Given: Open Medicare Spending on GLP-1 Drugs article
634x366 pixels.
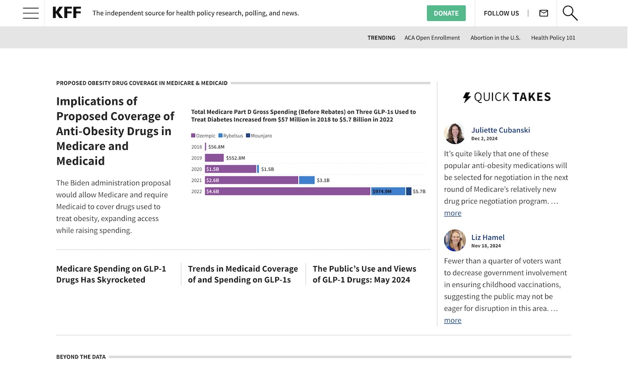Looking at the screenshot, I should (x=111, y=274).
